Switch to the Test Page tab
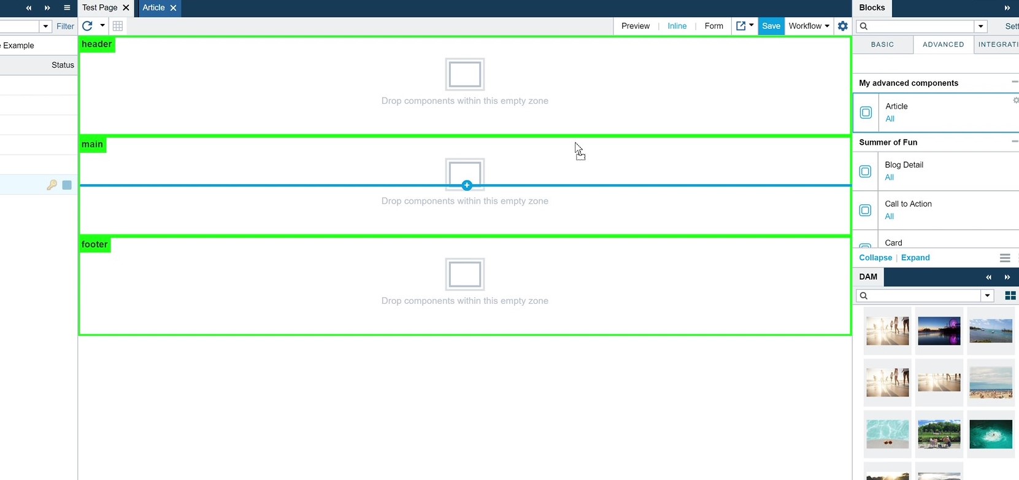The height and width of the screenshot is (480, 1019). (100, 8)
